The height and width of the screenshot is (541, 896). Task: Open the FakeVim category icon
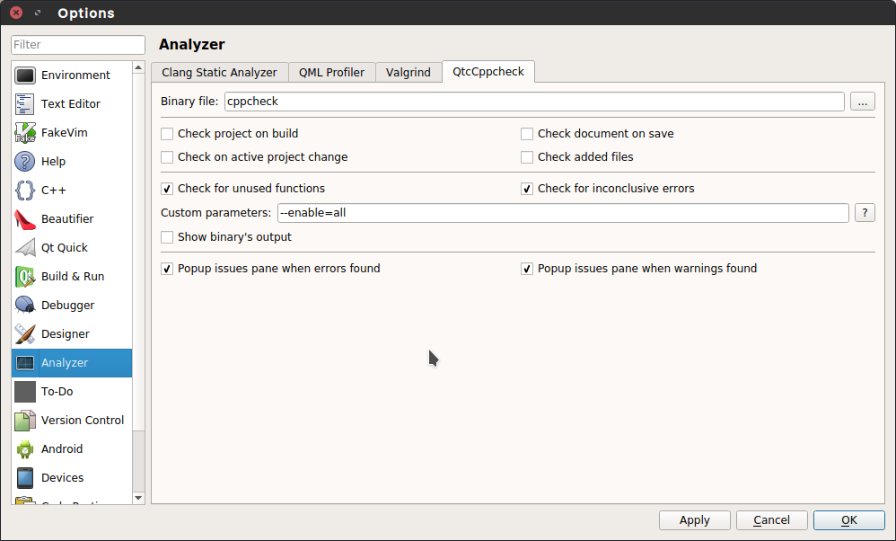coord(25,133)
